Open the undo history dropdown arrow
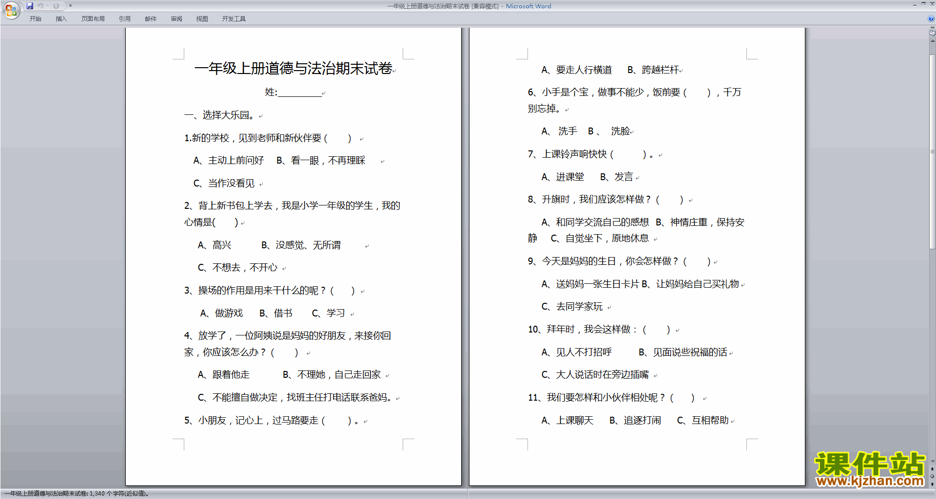The image size is (936, 499). click(47, 6)
